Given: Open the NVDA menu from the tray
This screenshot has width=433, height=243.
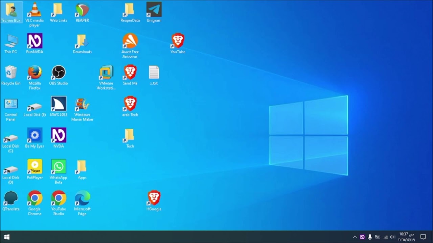Looking at the screenshot, I should coord(362,237).
